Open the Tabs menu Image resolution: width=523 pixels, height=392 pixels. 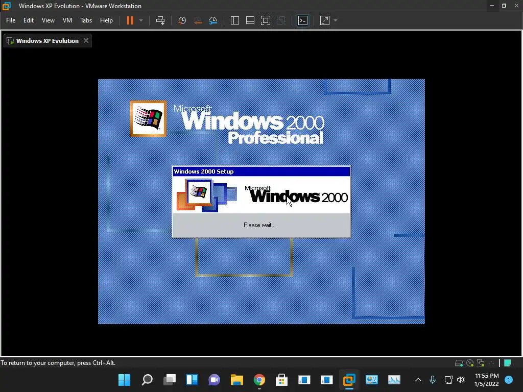click(86, 20)
